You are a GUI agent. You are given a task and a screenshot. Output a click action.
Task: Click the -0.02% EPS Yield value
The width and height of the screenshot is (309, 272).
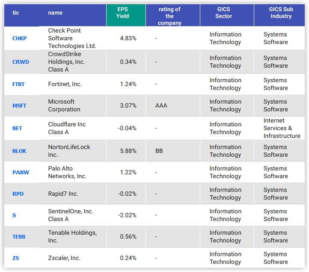(x=127, y=194)
